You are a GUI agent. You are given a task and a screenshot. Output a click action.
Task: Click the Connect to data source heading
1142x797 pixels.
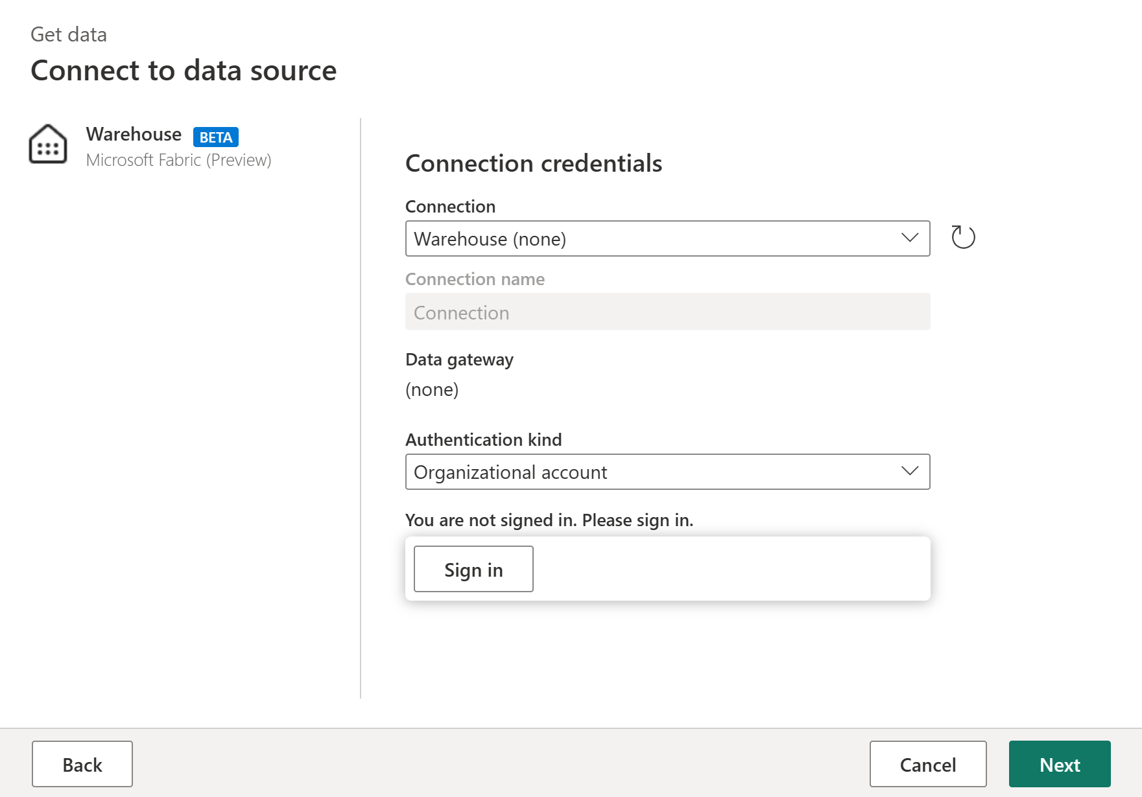tap(184, 71)
